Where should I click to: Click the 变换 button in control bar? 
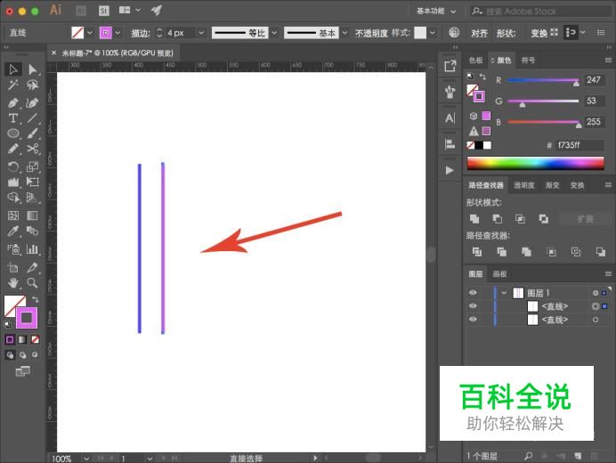[539, 32]
